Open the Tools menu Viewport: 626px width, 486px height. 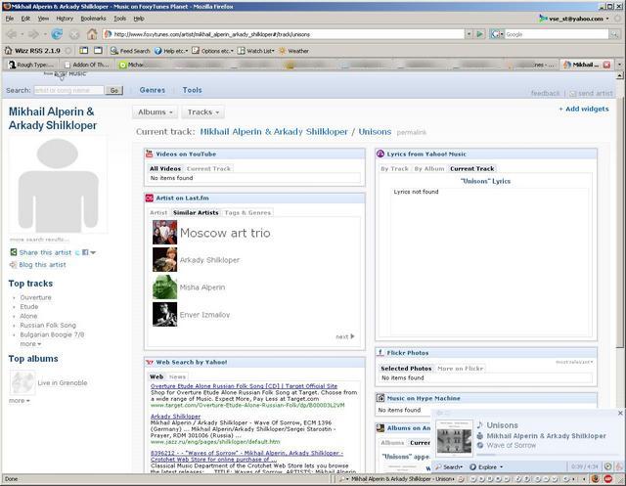click(119, 19)
